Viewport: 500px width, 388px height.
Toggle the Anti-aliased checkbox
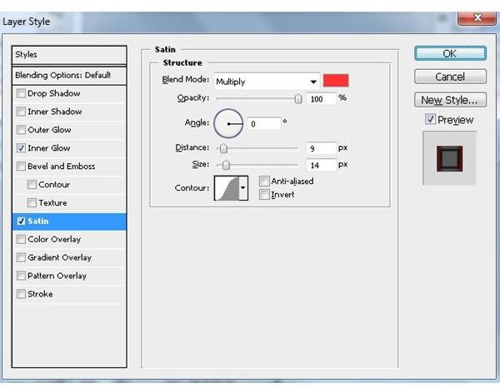point(264,182)
